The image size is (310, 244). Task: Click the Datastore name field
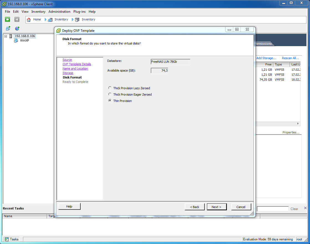tap(170, 62)
